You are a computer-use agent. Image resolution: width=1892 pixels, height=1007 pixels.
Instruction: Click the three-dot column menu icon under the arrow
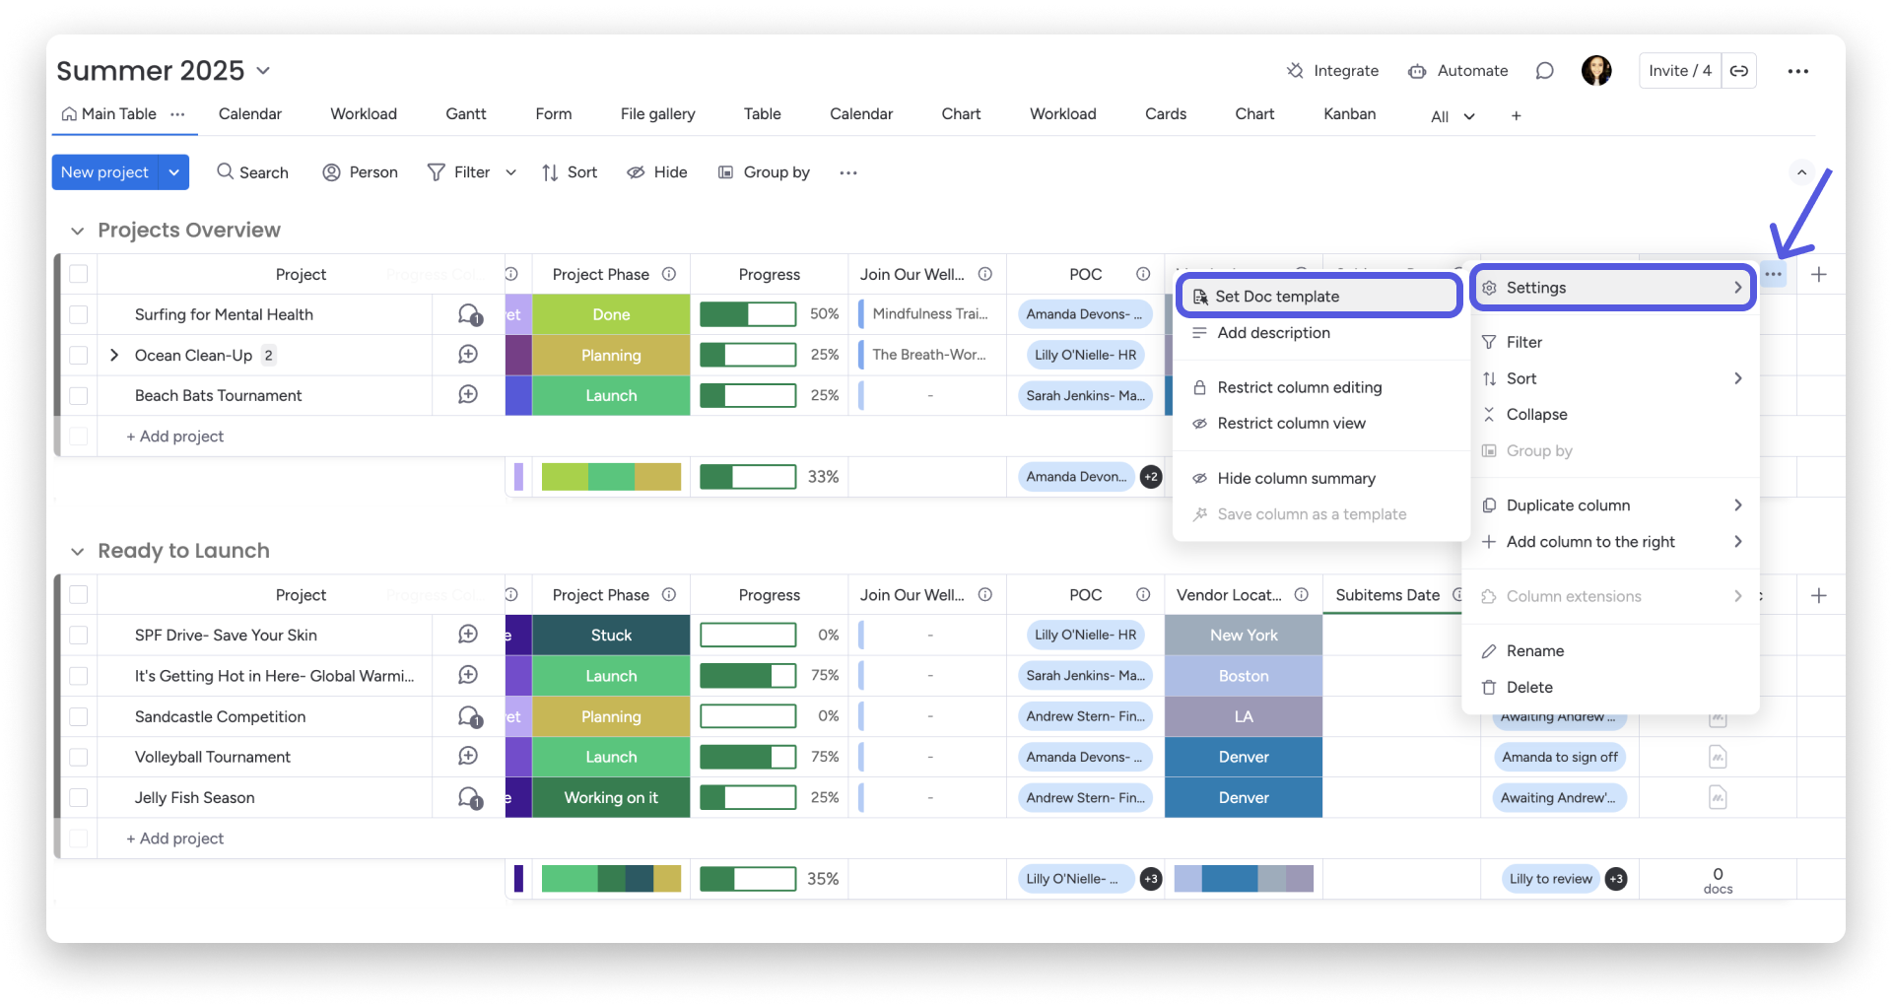(x=1774, y=275)
